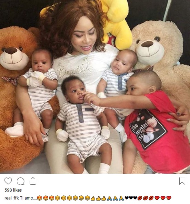Click the first black heart emoji
Image resolution: width=190 pixels, height=204 pixels.
tap(127, 198)
